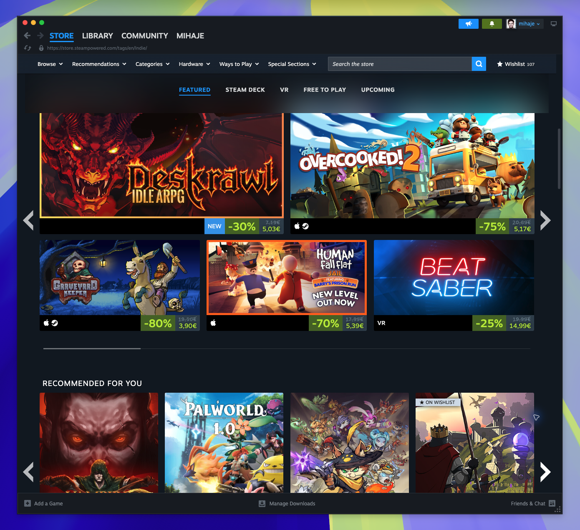The image size is (580, 530).
Task: Select the STEAM DECK tab
Action: point(245,90)
